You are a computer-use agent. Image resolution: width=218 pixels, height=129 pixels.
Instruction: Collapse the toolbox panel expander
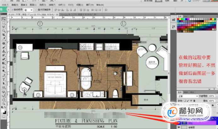coord(2,14)
